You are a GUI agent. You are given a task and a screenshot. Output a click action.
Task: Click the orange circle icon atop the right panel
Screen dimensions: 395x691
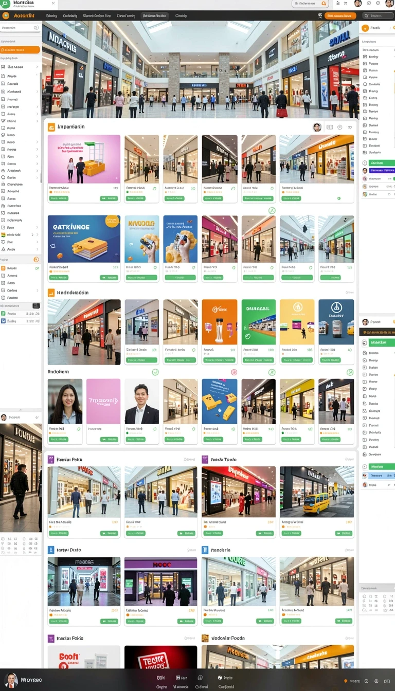click(366, 29)
